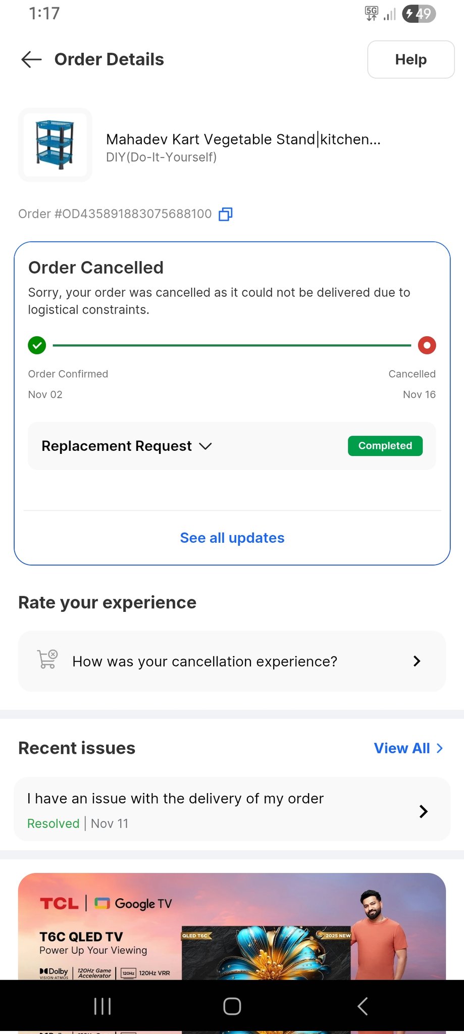Tap the green Order Confirmed checkmark
This screenshot has width=464, height=1034.
[x=37, y=345]
